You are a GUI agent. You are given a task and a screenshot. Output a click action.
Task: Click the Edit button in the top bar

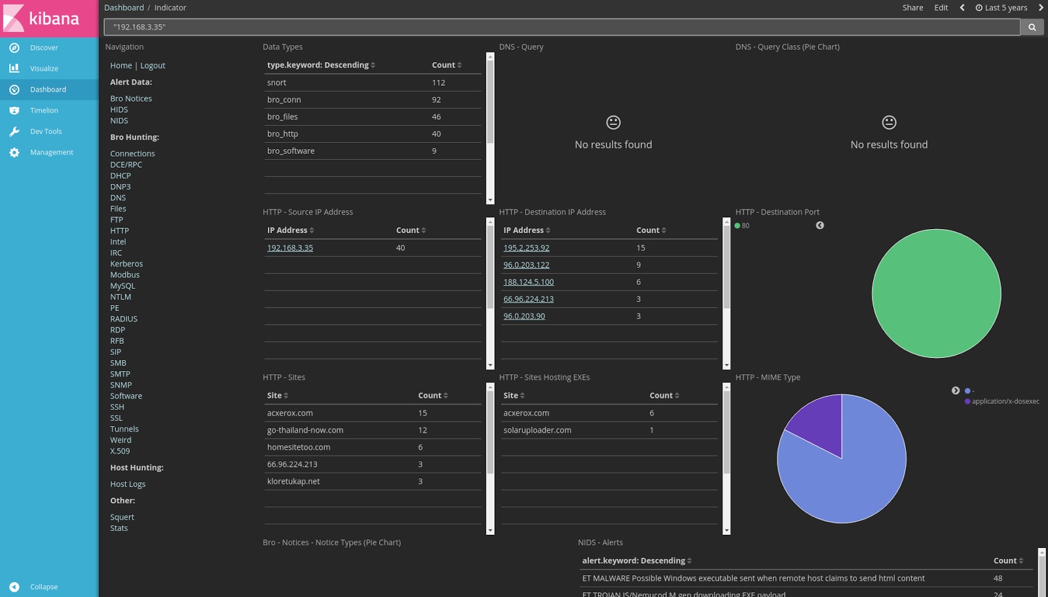click(x=941, y=7)
